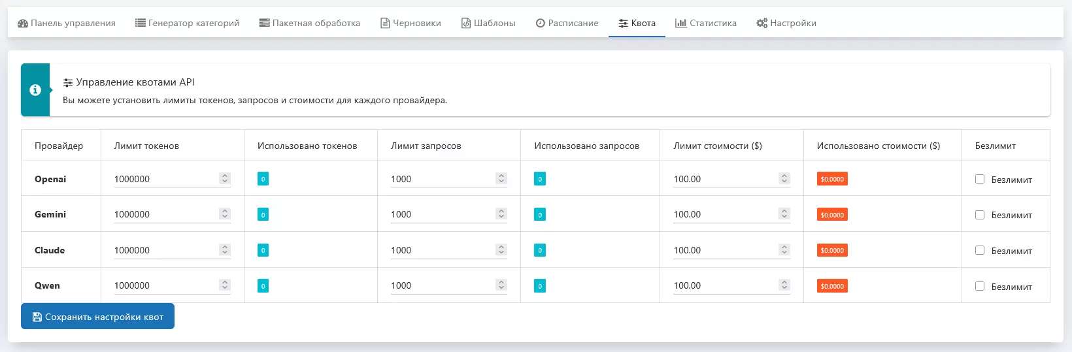Click the bar chart icon for Статистика

[x=681, y=24]
